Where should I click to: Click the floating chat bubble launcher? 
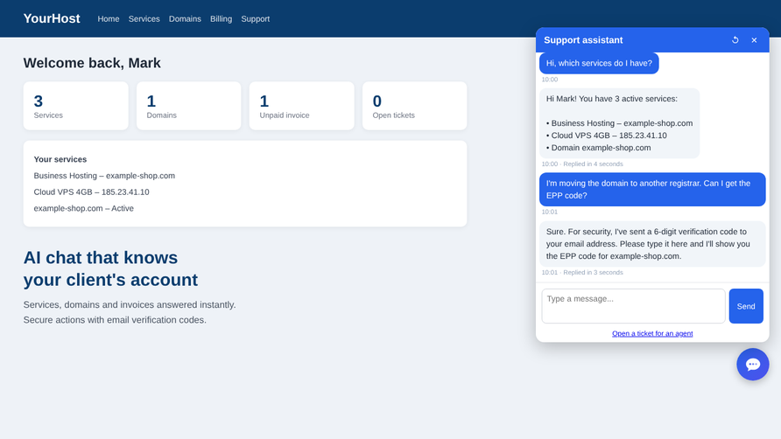pyautogui.click(x=753, y=365)
